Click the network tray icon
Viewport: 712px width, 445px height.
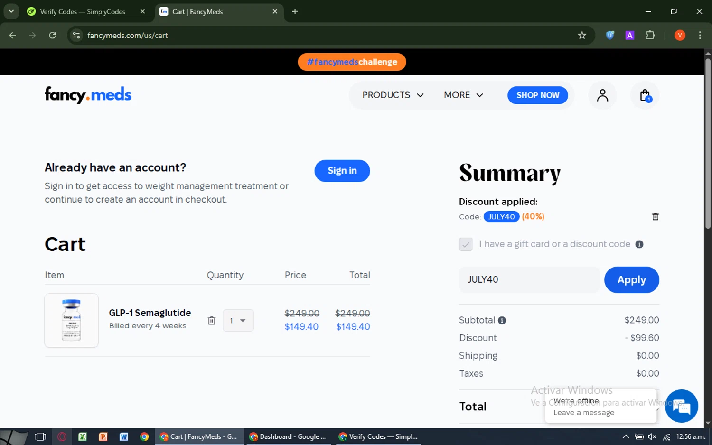(666, 437)
